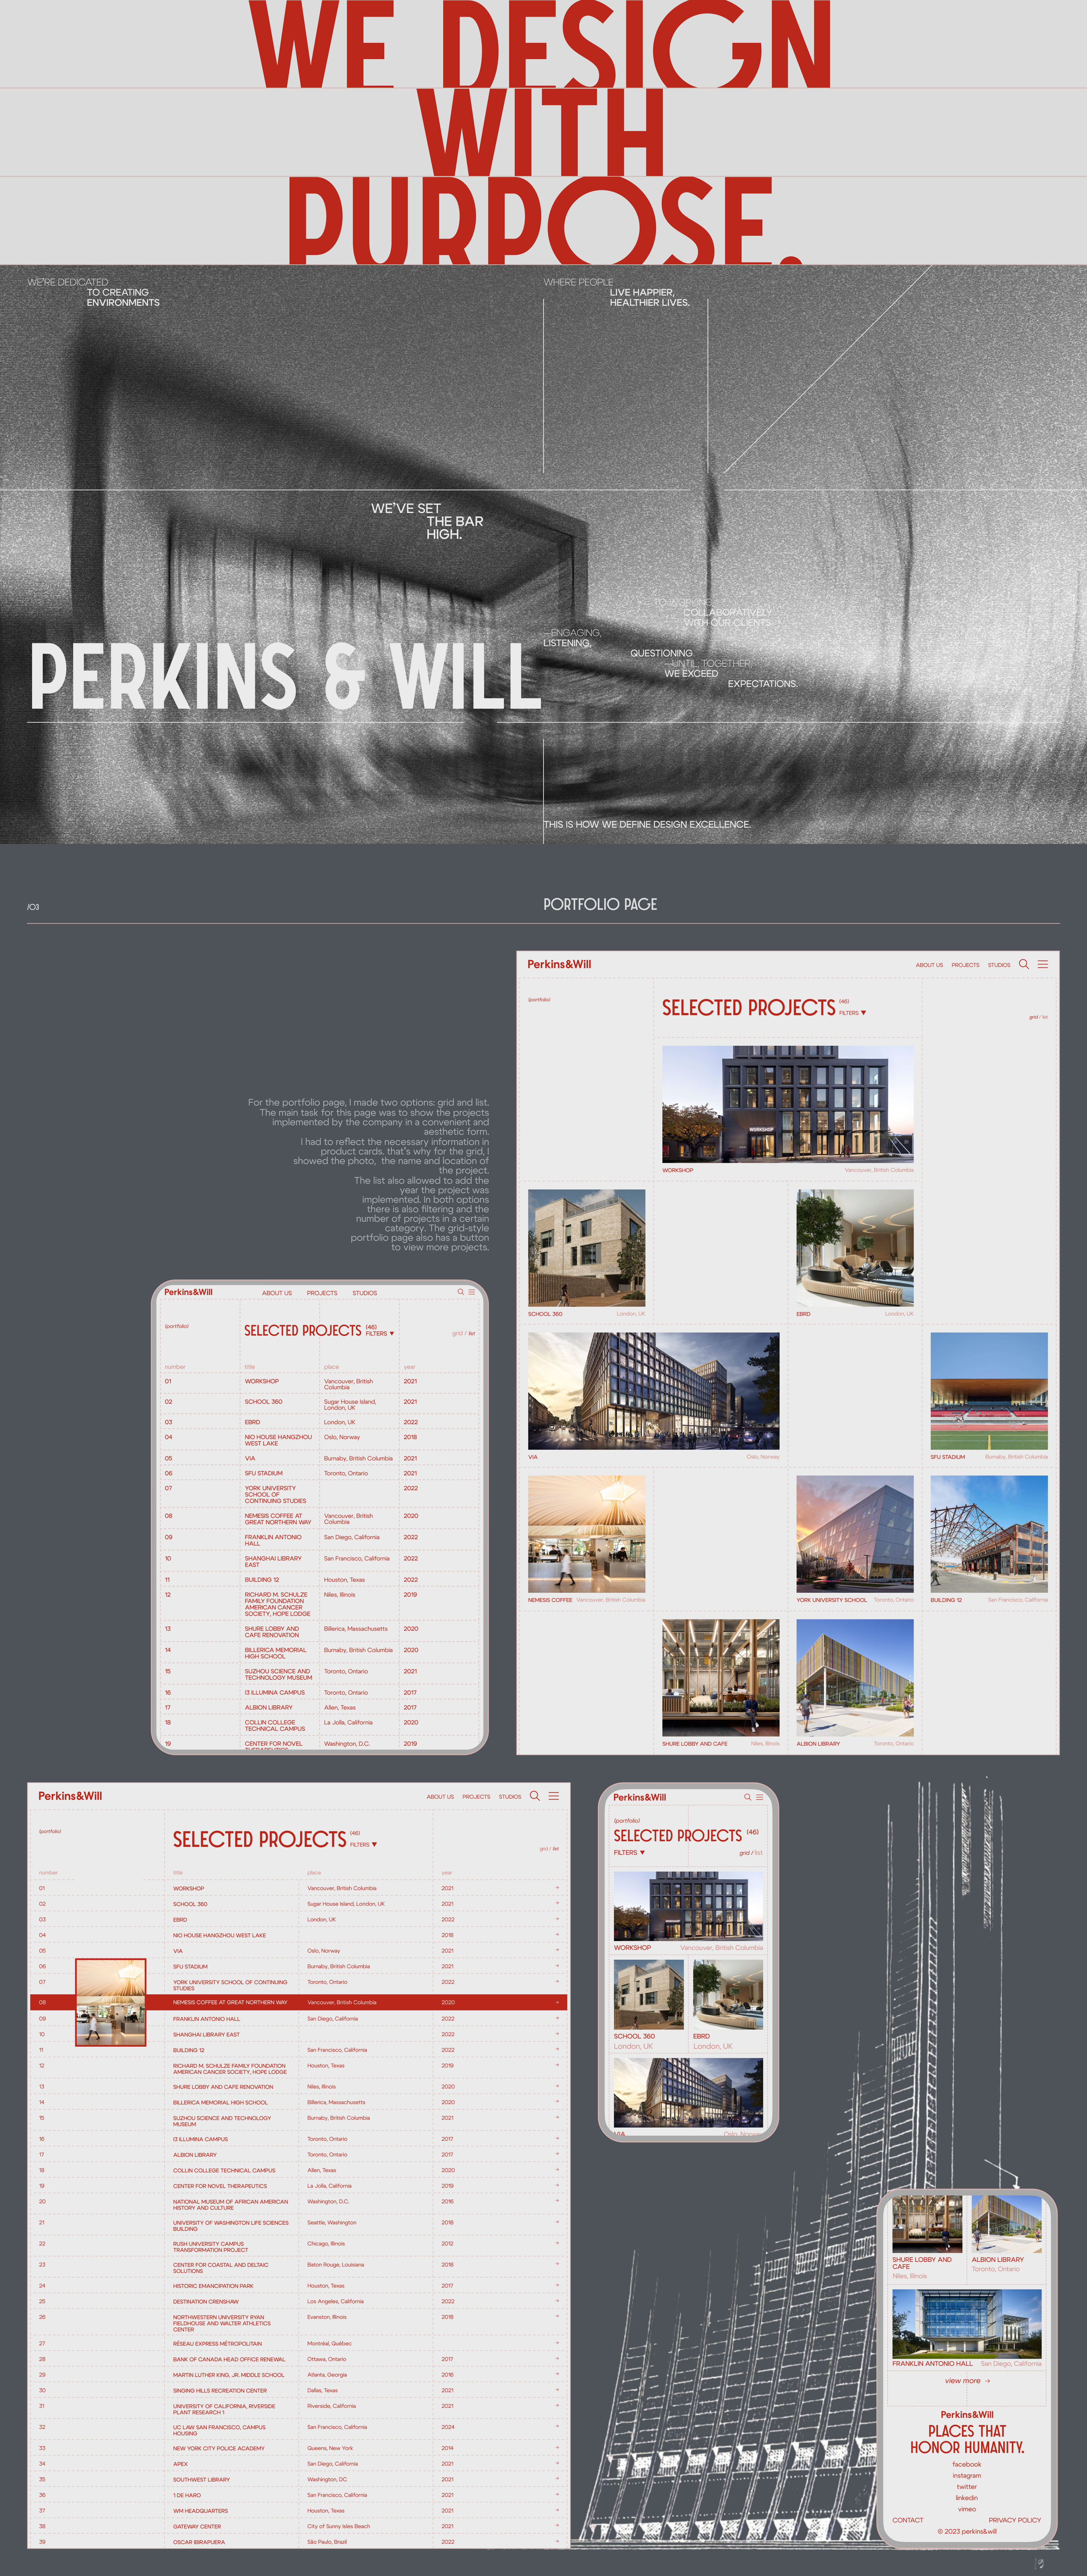Tap hamburger menu icon in tablet mockup
Image resolution: width=1087 pixels, height=2576 pixels.
472,1292
